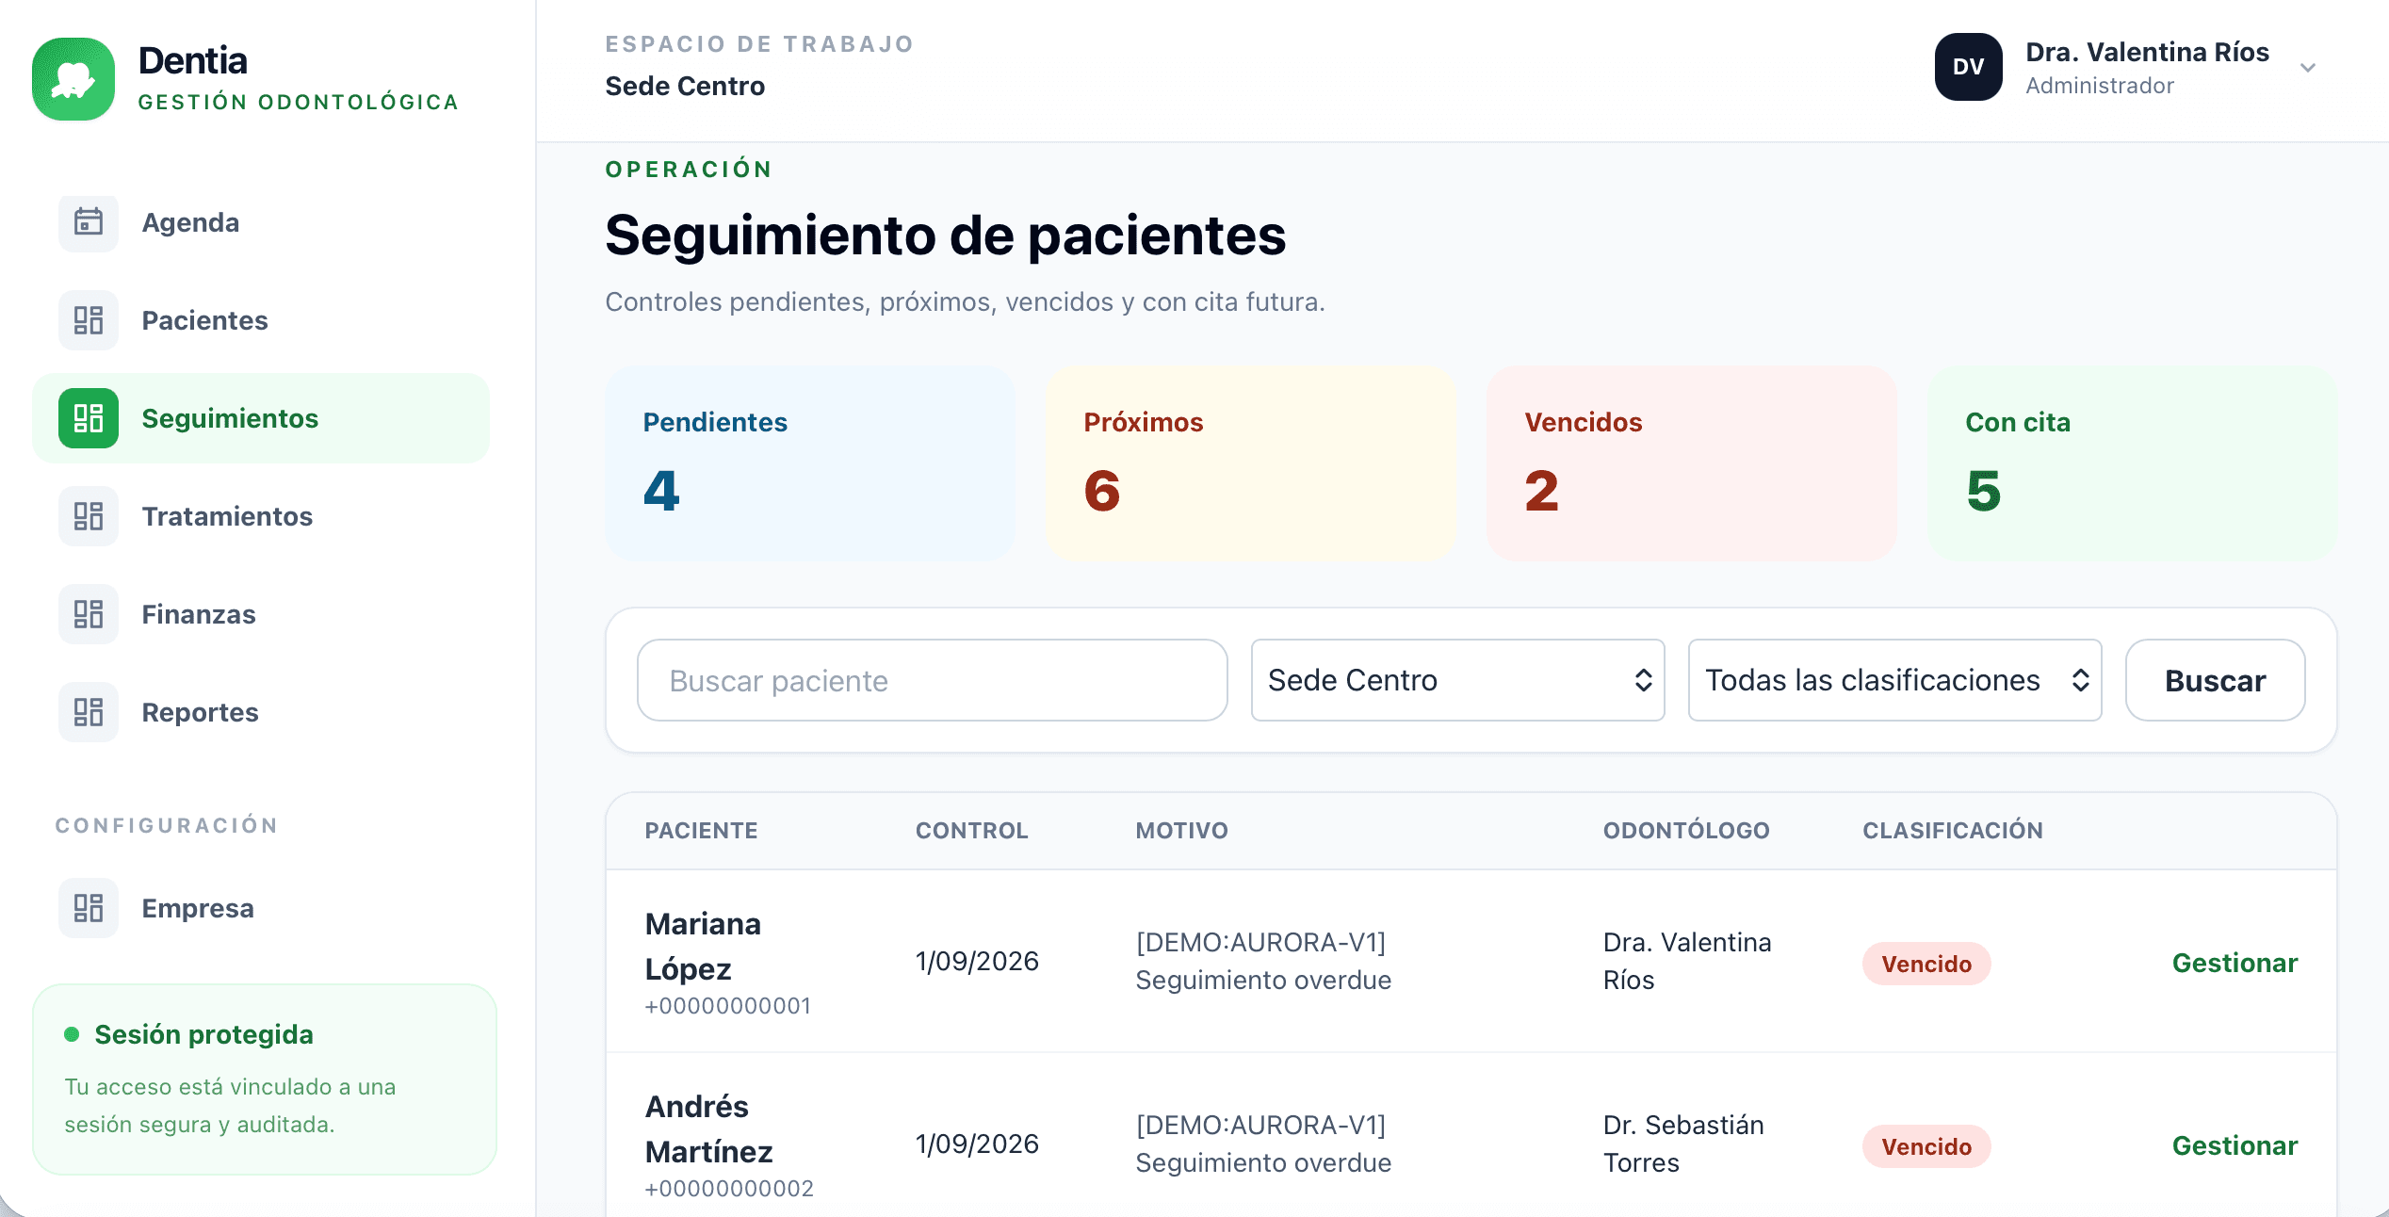Click control date 1/09/2026 in Mariana's row
This screenshot has width=2389, height=1217.
[977, 961]
